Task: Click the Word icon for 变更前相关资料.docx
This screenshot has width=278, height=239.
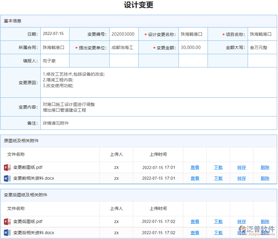Action: point(7,178)
